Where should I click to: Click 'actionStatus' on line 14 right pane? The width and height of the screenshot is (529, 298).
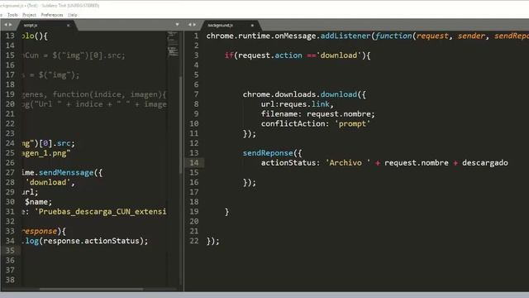coord(288,163)
